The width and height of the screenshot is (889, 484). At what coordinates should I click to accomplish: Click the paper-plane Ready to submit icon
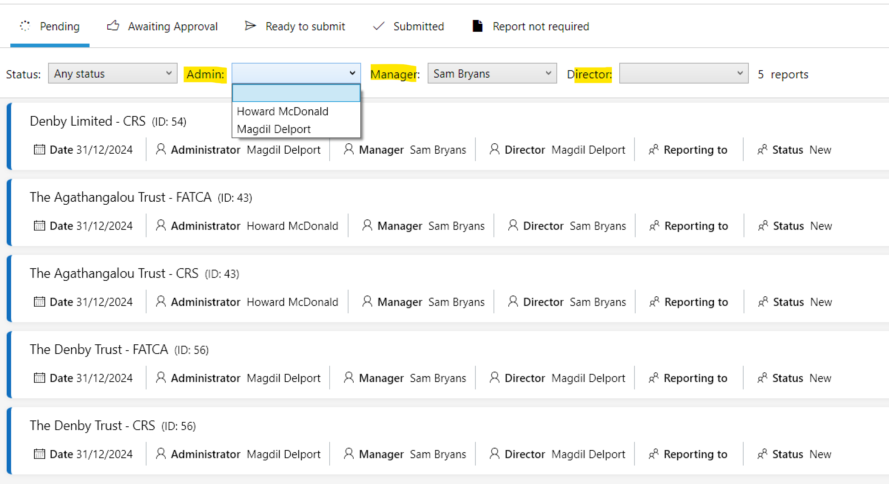pyautogui.click(x=250, y=26)
